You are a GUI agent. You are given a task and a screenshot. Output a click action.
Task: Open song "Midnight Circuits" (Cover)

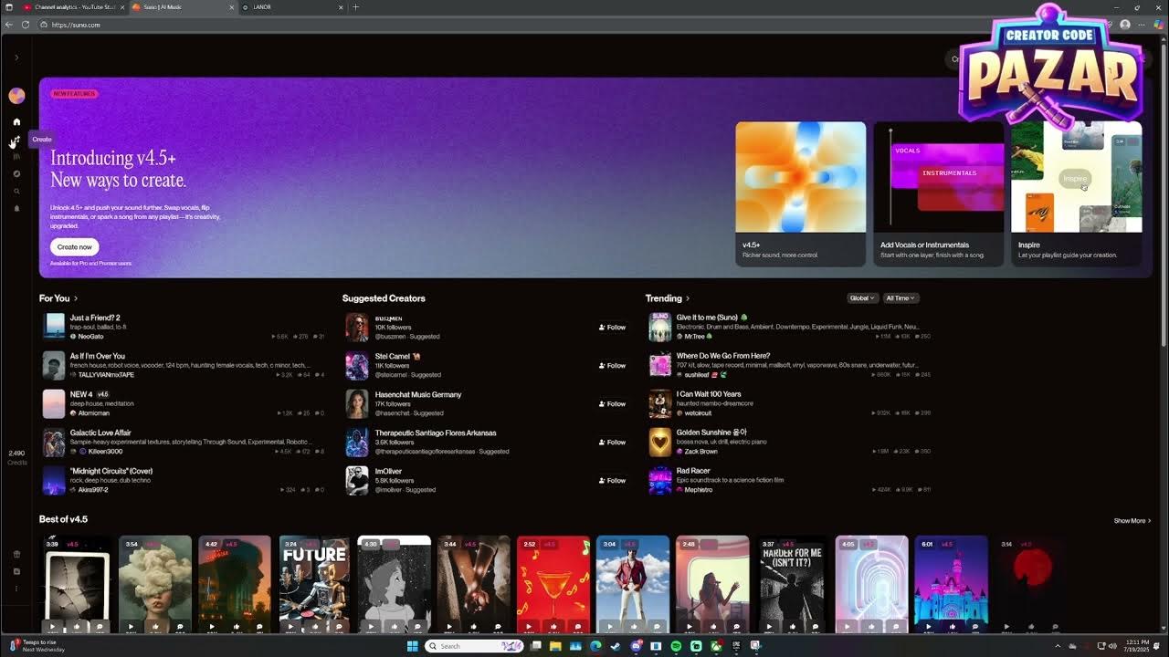point(111,471)
